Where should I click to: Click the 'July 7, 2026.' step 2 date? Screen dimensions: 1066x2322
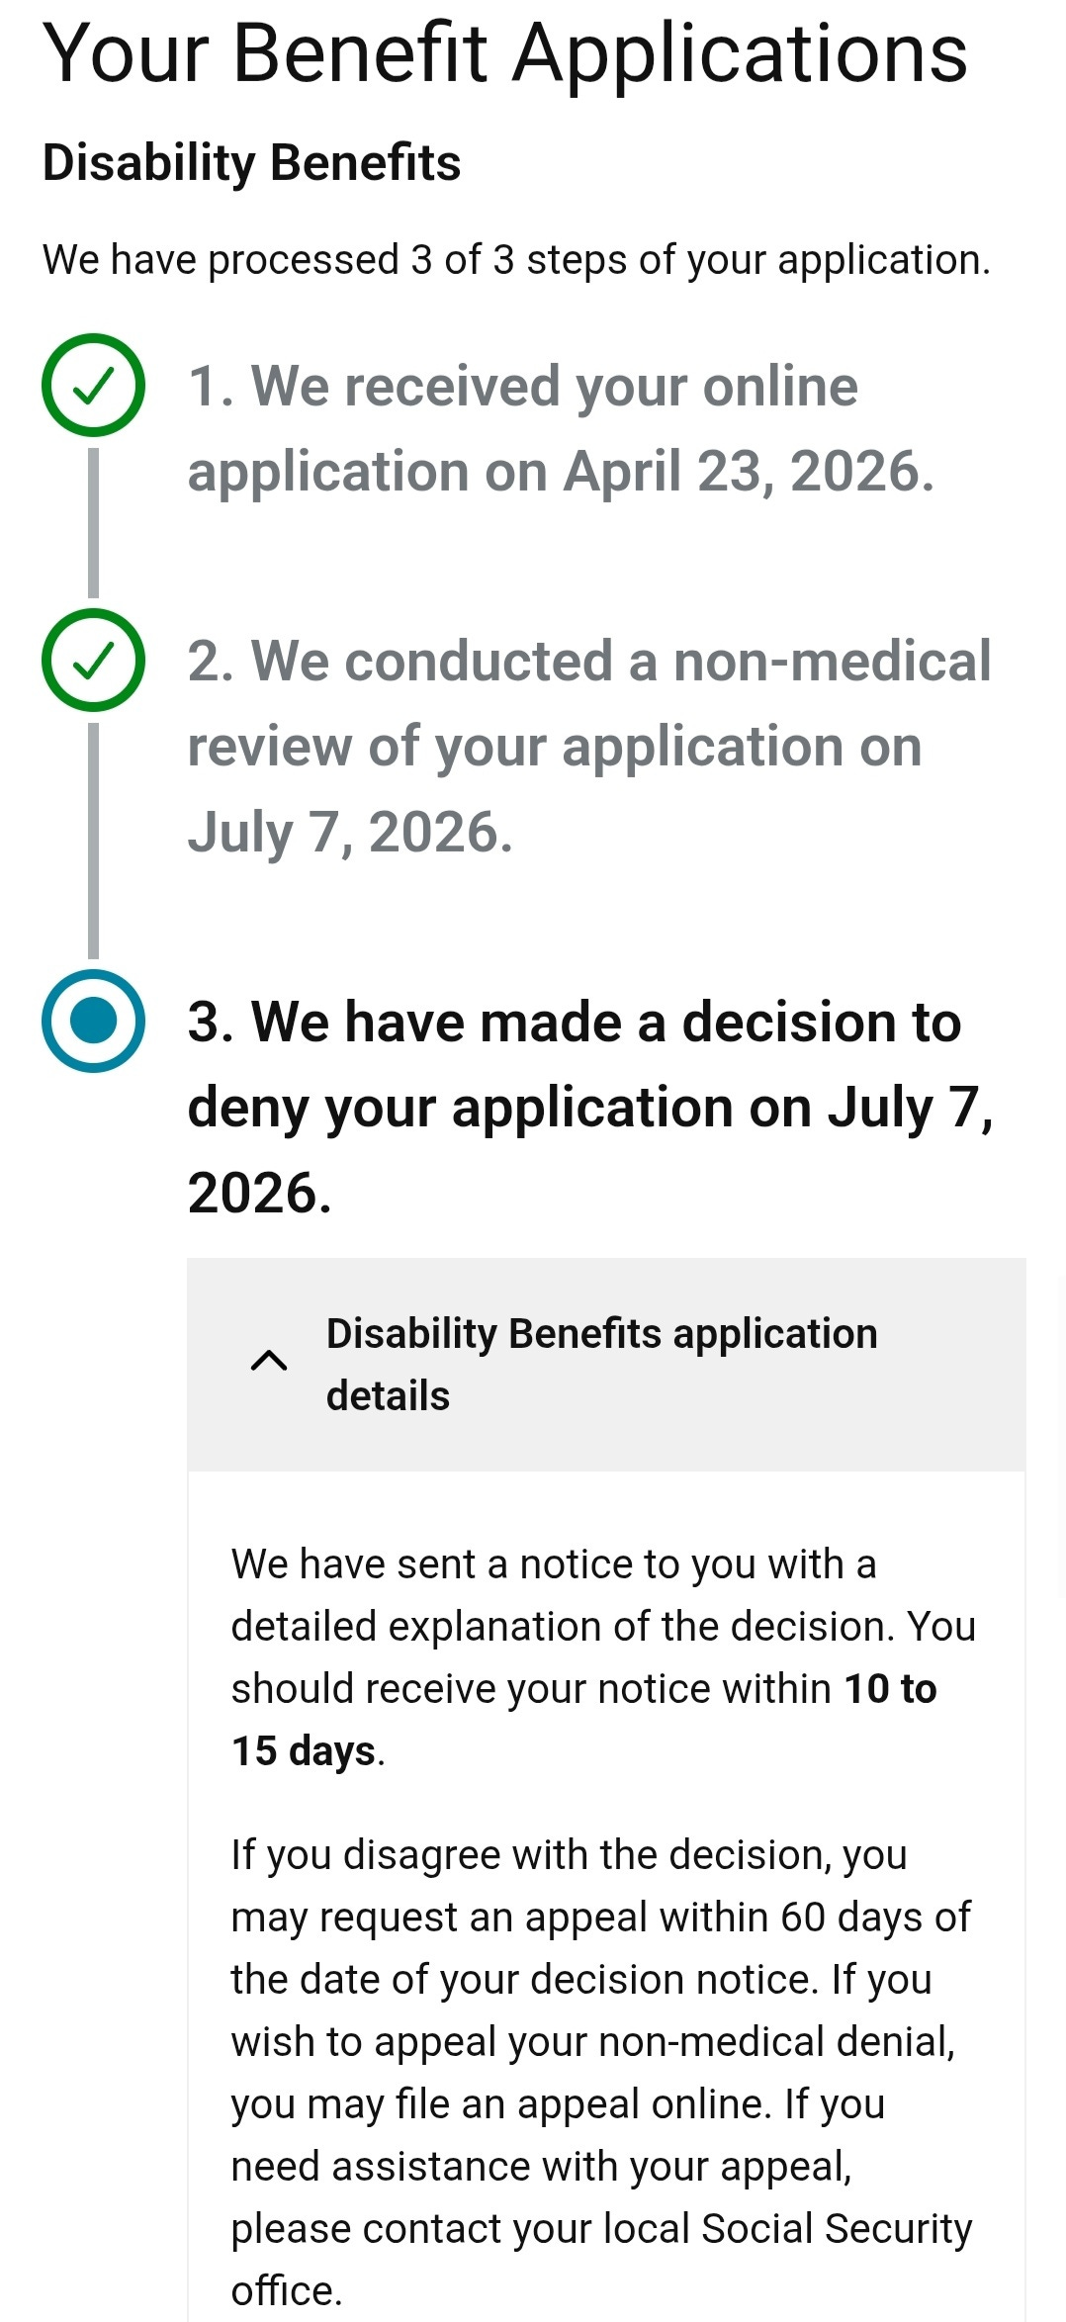click(350, 833)
